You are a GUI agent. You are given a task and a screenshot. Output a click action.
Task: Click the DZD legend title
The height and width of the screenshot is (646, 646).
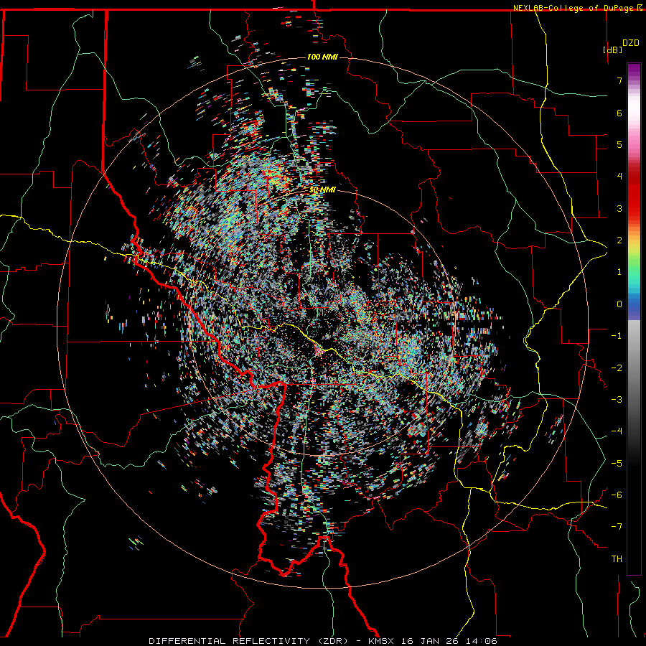tap(631, 43)
